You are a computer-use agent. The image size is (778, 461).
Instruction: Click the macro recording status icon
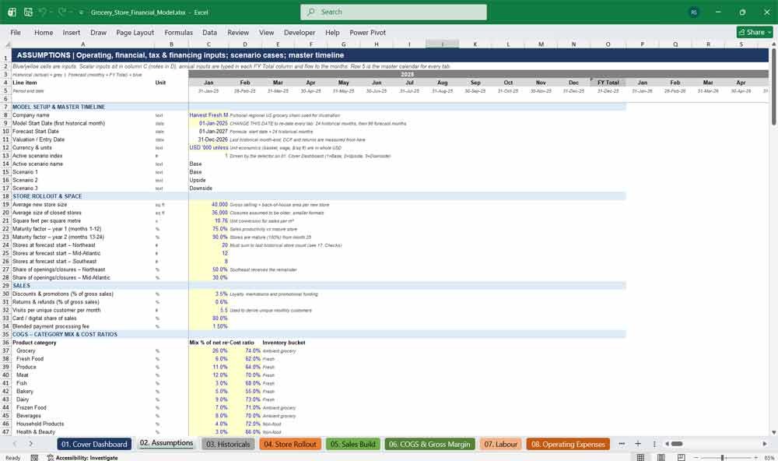[34, 458]
